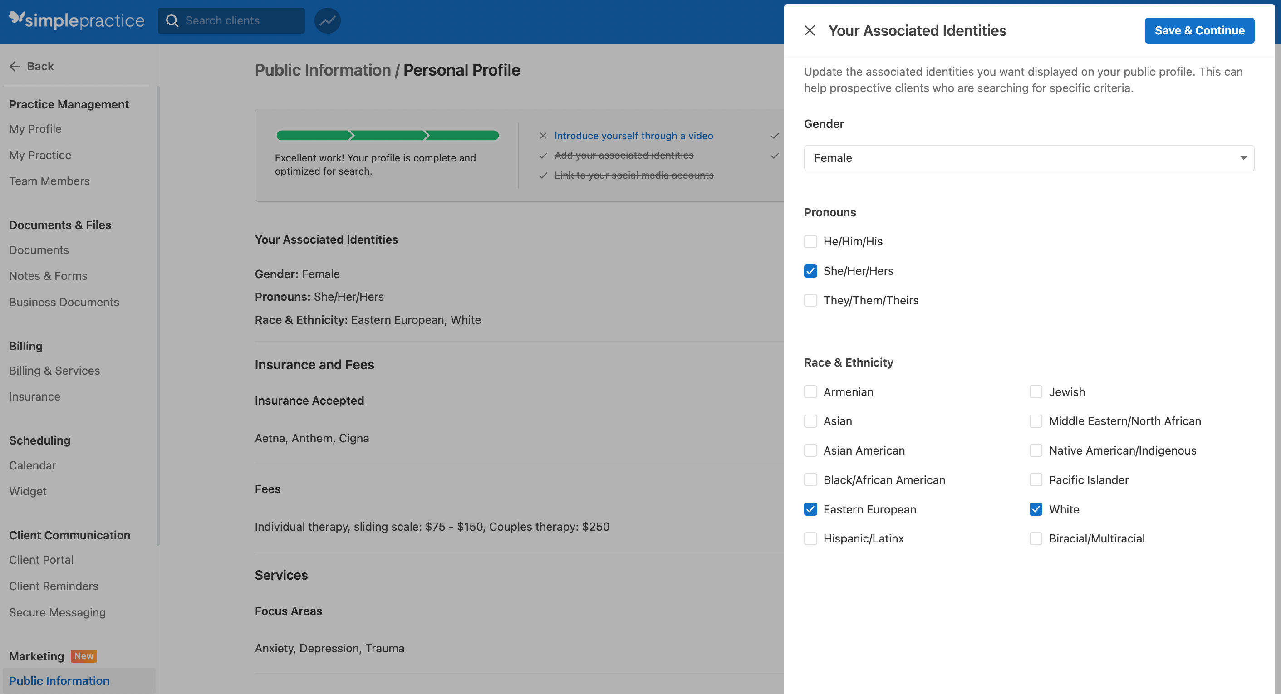The height and width of the screenshot is (694, 1281).
Task: Open My Practice settings
Action: pyautogui.click(x=40, y=155)
